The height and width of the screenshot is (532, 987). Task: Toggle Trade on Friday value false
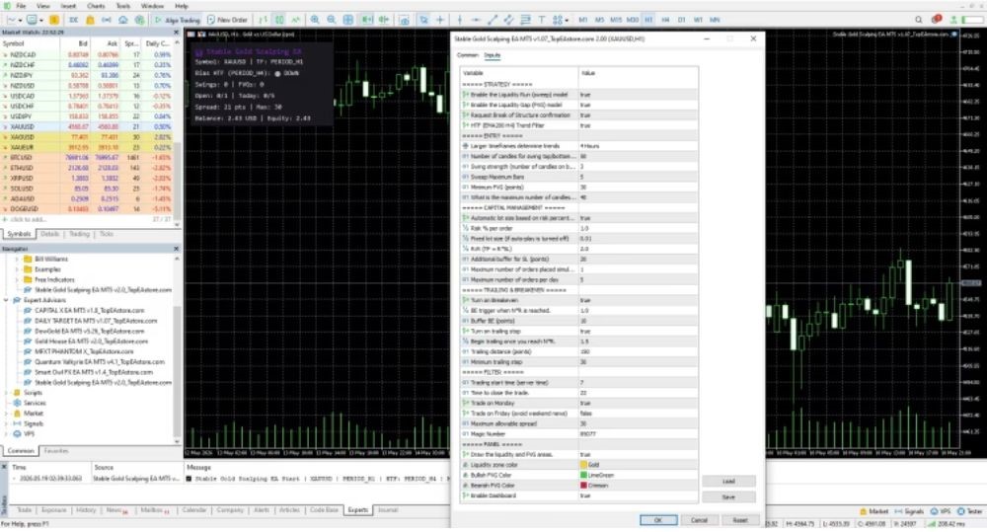638,414
